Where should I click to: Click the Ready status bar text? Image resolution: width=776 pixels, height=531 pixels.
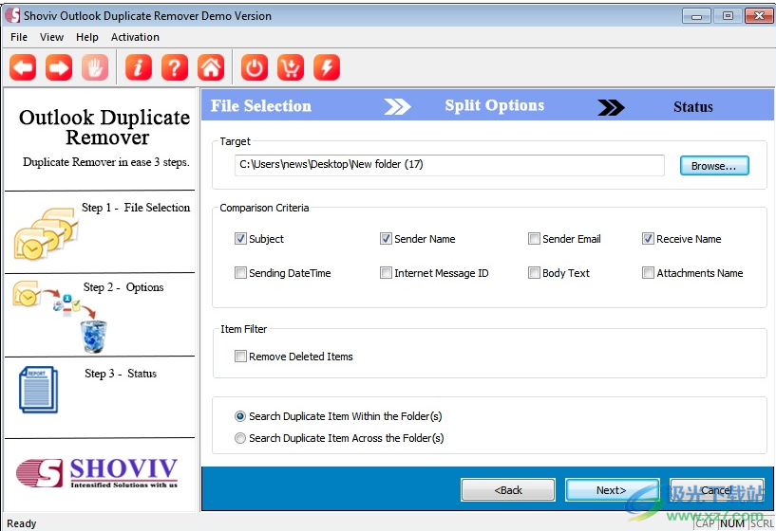point(21,523)
